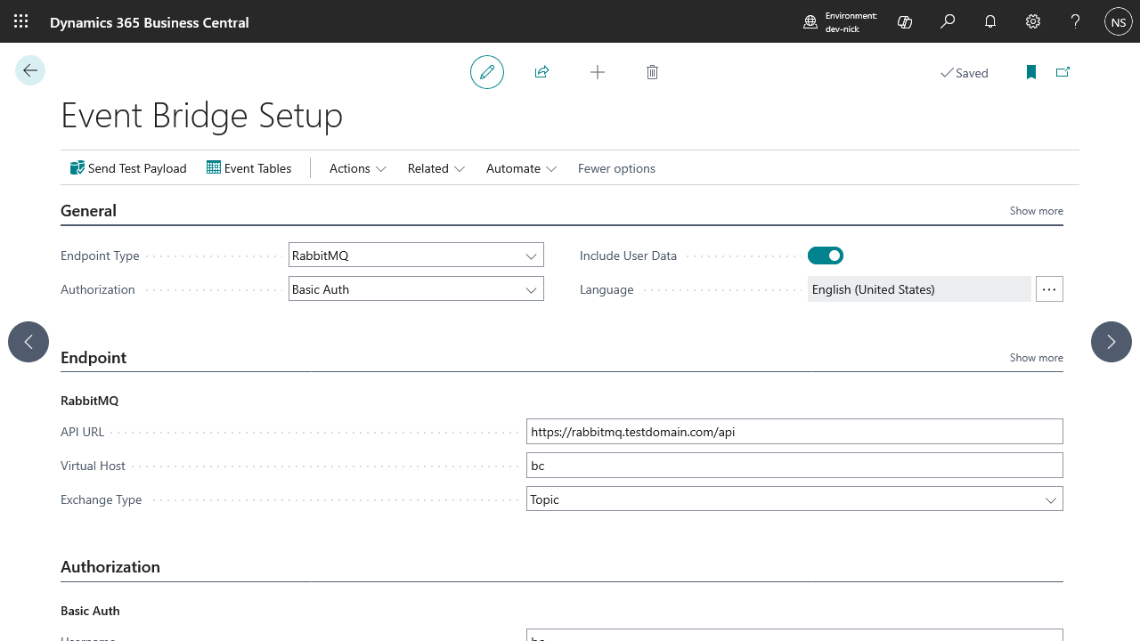The height and width of the screenshot is (641, 1140).
Task: Click Show more in General section
Action: [x=1036, y=211]
